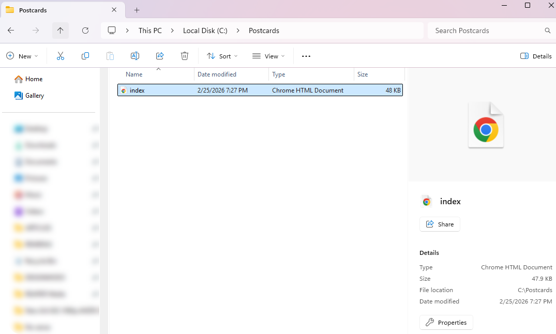Rename the selected file
This screenshot has height=334, width=556.
coord(135,56)
